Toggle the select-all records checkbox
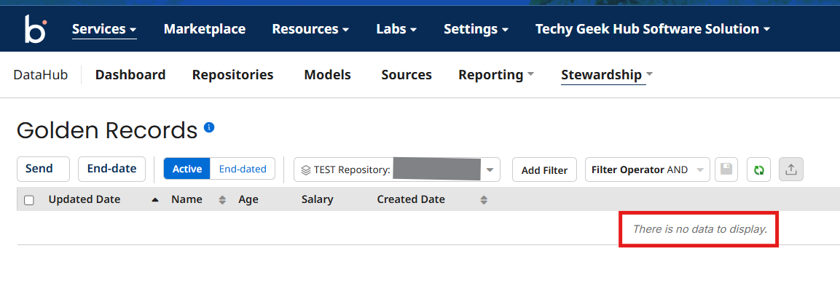This screenshot has height=291, width=840. pyautogui.click(x=29, y=200)
